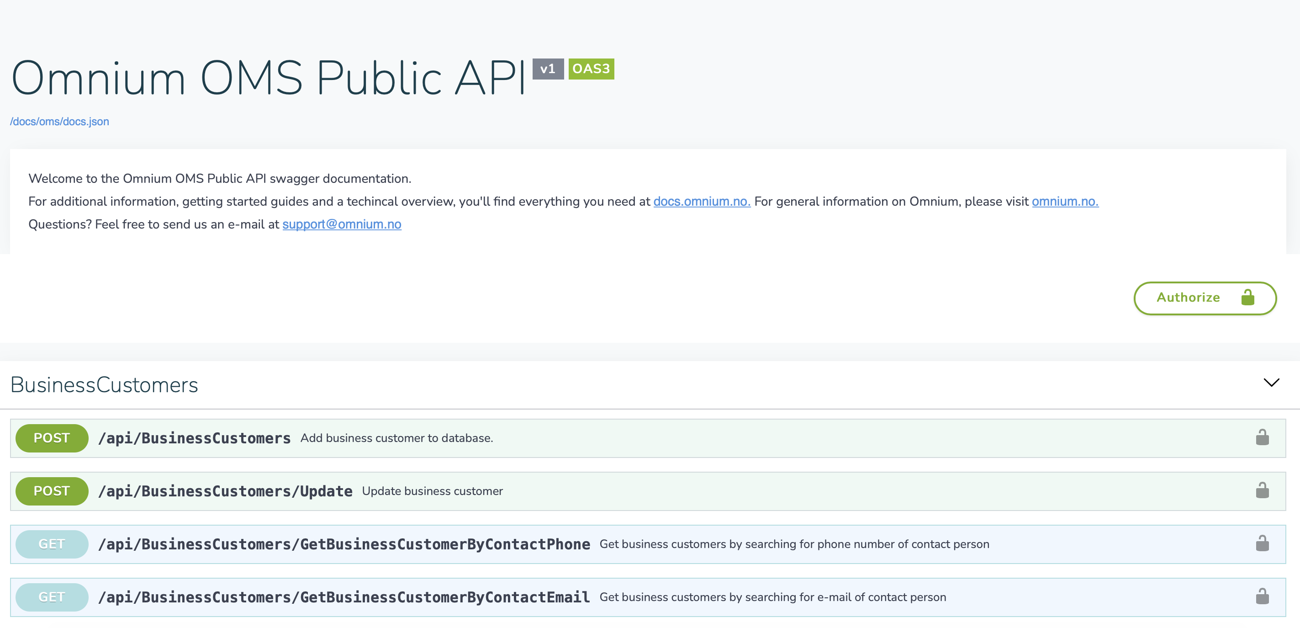Click the lock icon on POST /api/BusinessCustomers row
1300x628 pixels.
point(1262,437)
